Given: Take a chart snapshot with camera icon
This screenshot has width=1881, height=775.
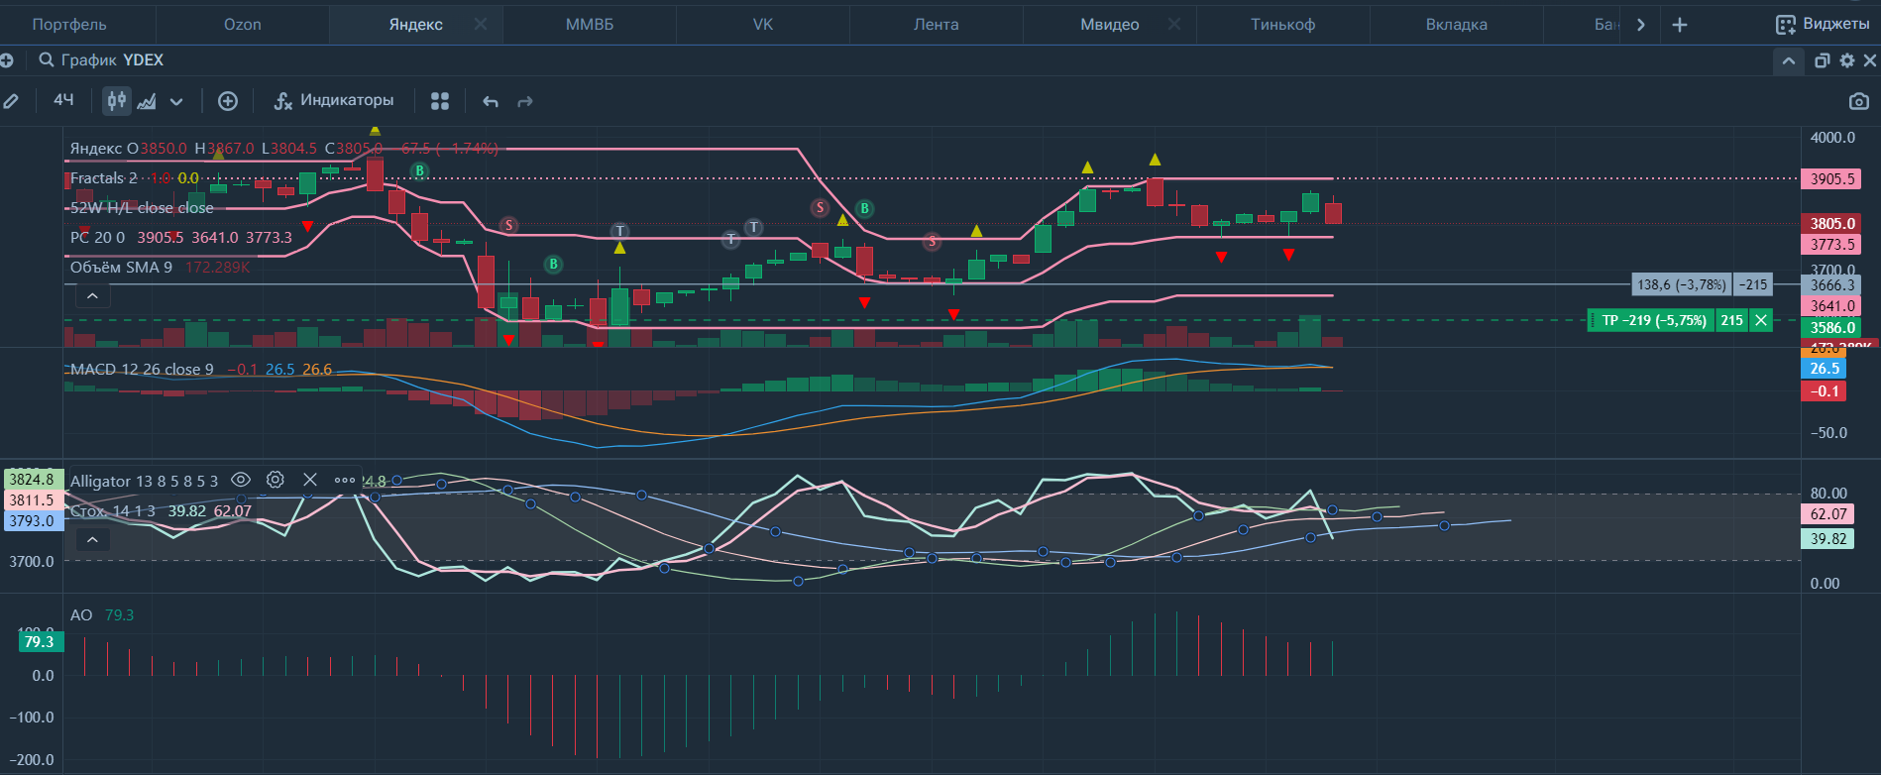Looking at the screenshot, I should [1859, 101].
